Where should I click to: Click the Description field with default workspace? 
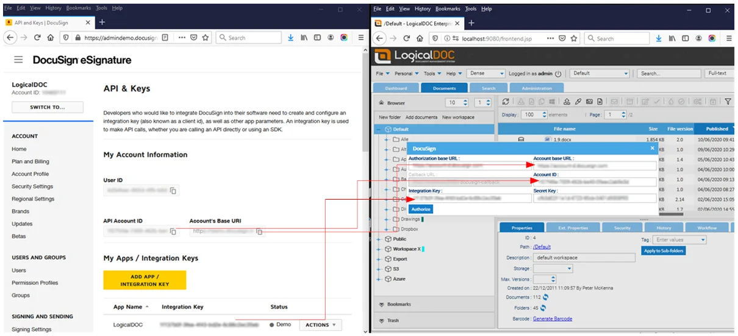(x=584, y=257)
